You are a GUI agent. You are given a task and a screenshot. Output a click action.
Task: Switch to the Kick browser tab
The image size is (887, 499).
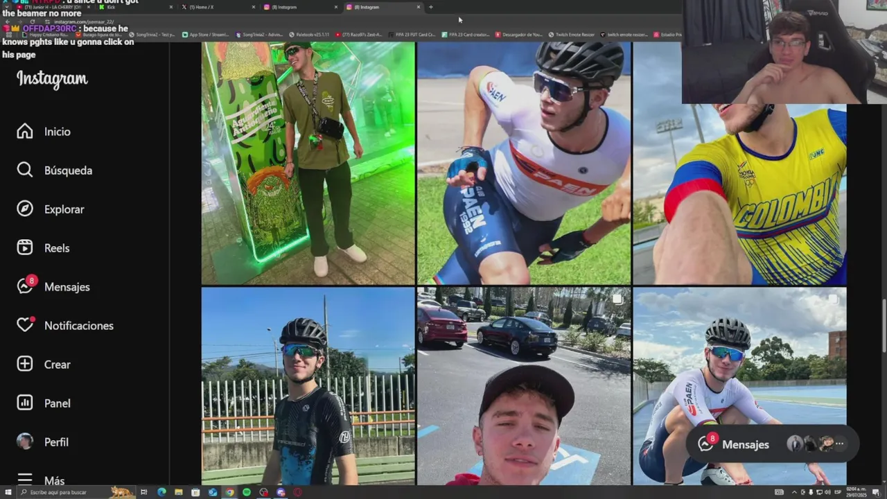(x=135, y=7)
